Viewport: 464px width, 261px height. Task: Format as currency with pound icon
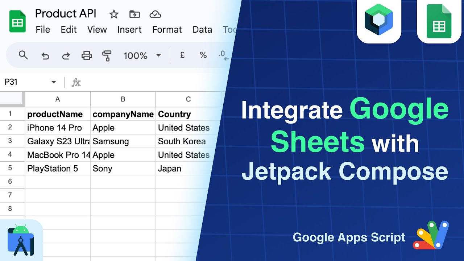point(182,55)
